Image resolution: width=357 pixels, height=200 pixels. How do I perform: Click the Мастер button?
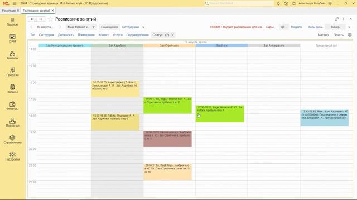click(323, 34)
